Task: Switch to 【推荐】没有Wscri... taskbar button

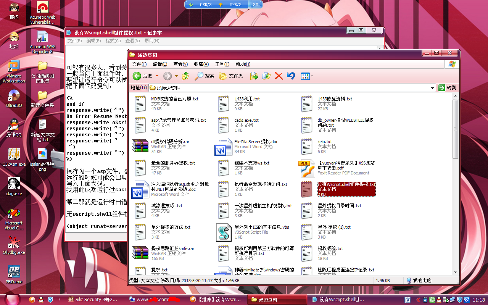Action: [216, 300]
